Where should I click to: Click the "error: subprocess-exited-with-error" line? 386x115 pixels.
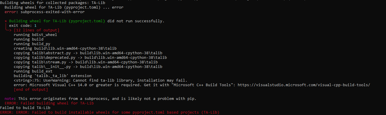45,12
